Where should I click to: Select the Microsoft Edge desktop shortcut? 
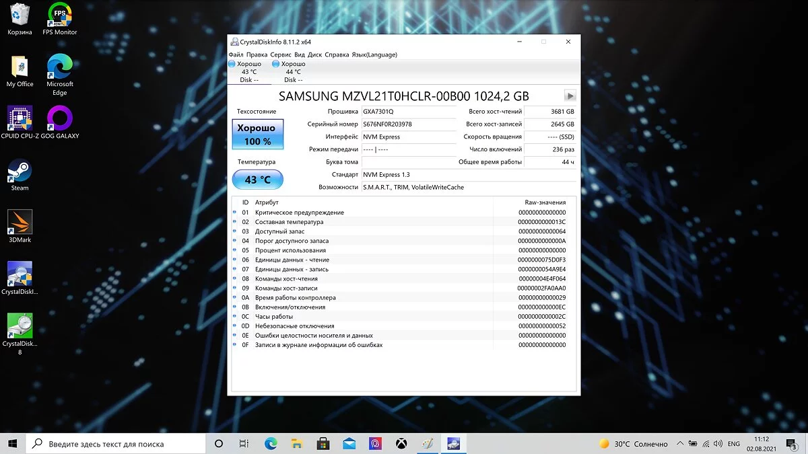(x=60, y=75)
